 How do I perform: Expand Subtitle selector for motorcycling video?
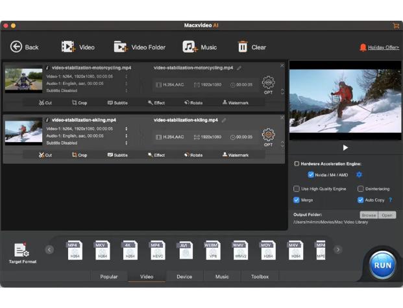coord(126,90)
